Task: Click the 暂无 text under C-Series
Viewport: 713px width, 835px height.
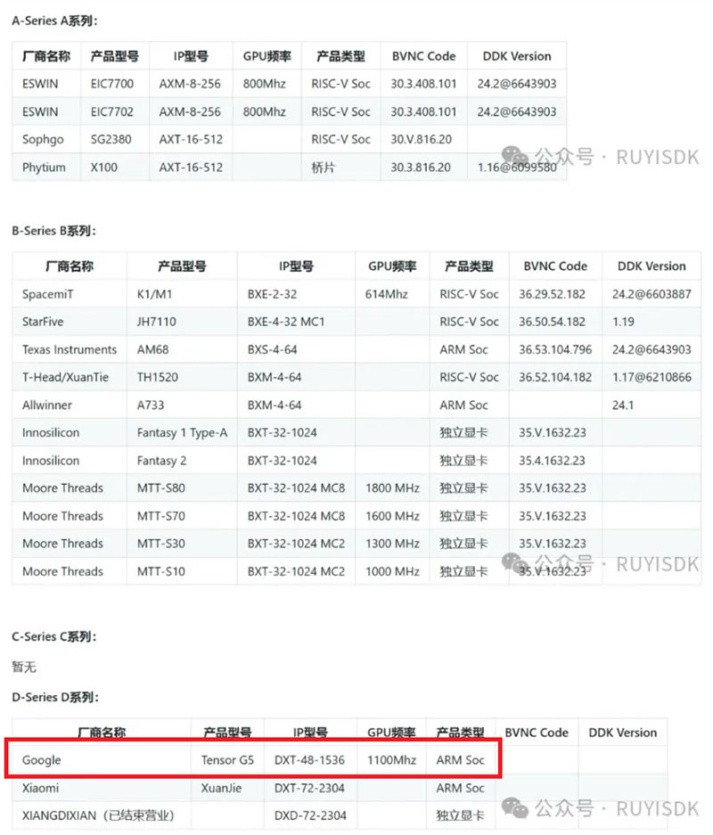Action: tap(23, 667)
